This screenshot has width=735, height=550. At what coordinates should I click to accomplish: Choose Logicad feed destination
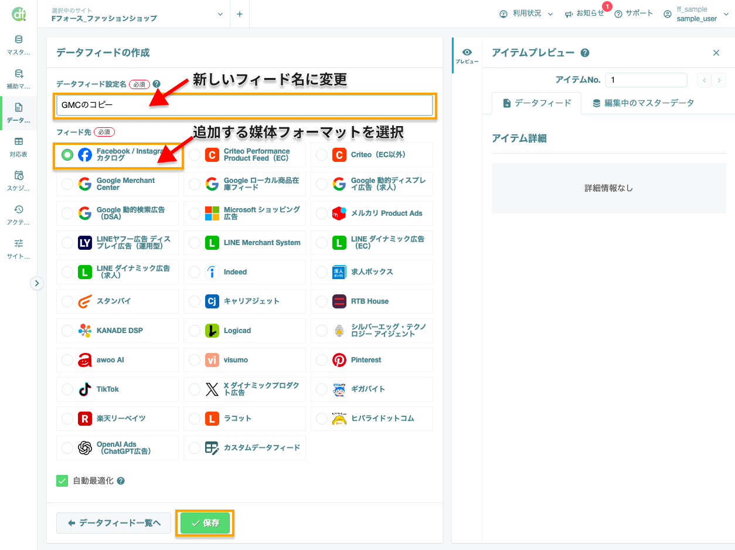(x=245, y=331)
